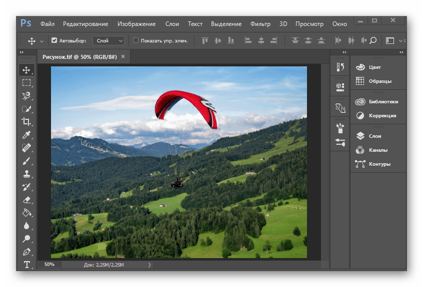Close the Рисунок.tif document tab
The width and height of the screenshot is (423, 287).
click(x=123, y=56)
